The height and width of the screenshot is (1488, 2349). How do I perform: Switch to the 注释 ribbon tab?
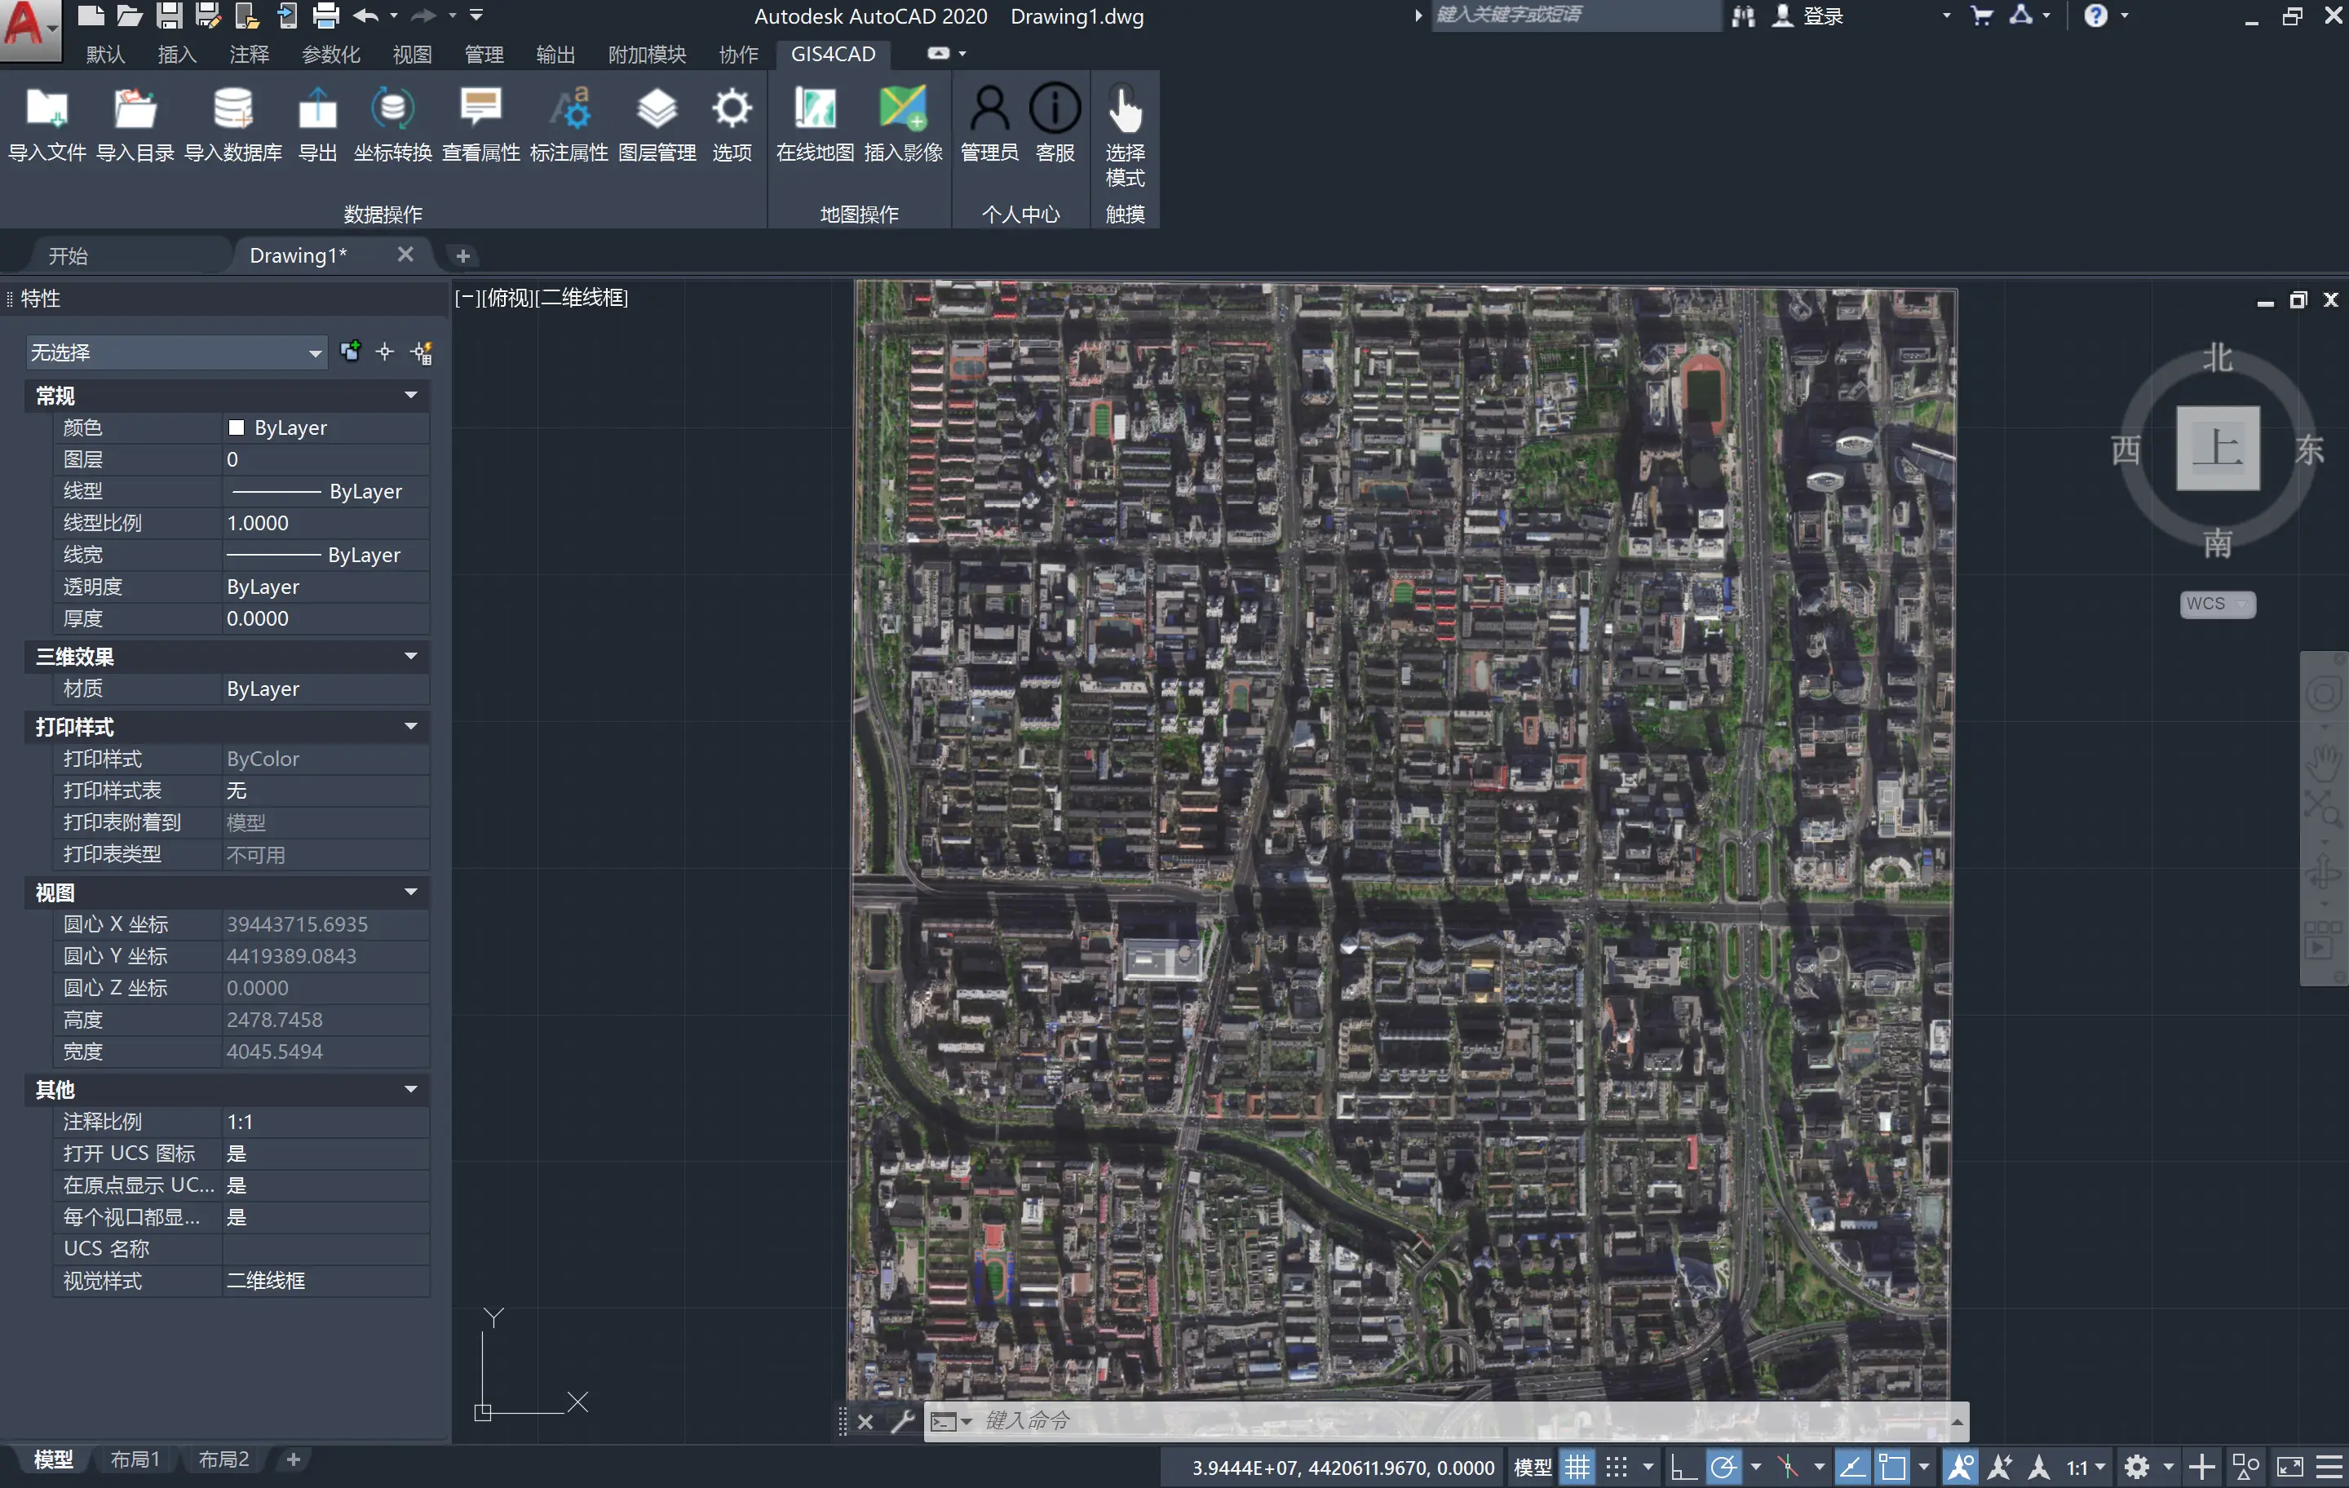click(249, 55)
